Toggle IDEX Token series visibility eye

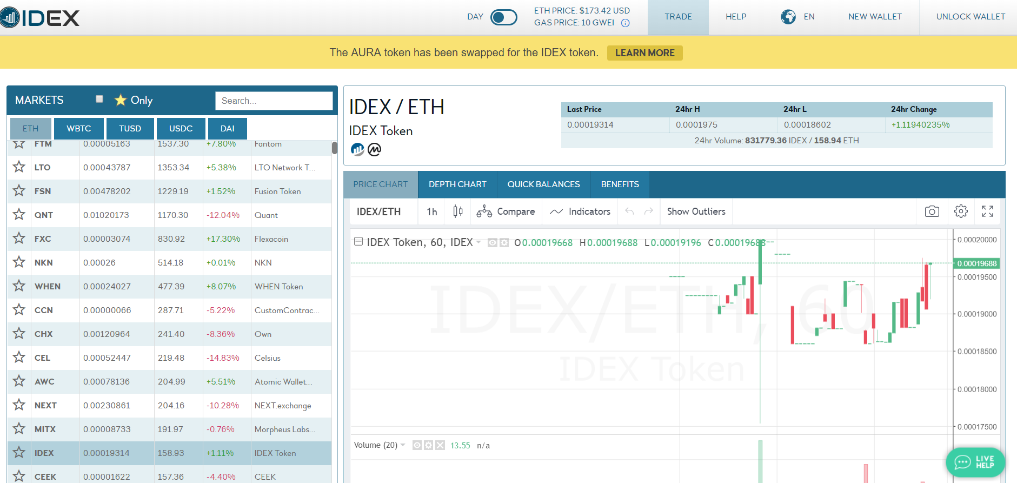pyautogui.click(x=493, y=243)
